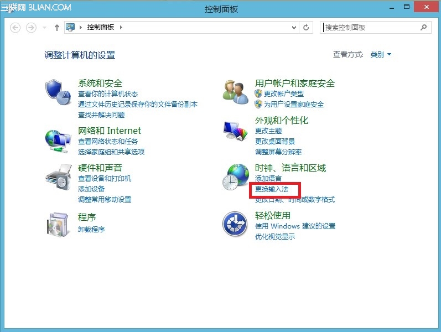Open the Programs disc icon

point(58,225)
